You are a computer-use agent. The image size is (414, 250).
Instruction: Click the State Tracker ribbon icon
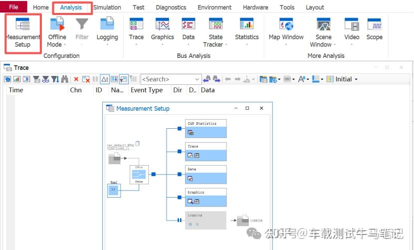(x=215, y=24)
